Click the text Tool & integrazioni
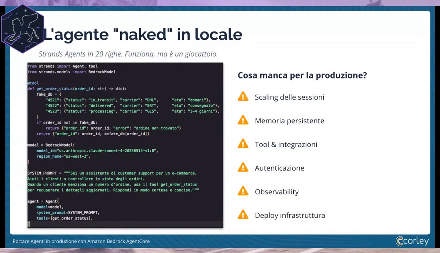Image resolution: width=440 pixels, height=253 pixels. (x=286, y=144)
